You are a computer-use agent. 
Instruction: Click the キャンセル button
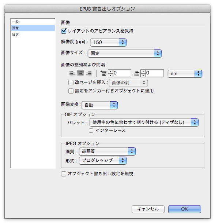(x=148, y=209)
